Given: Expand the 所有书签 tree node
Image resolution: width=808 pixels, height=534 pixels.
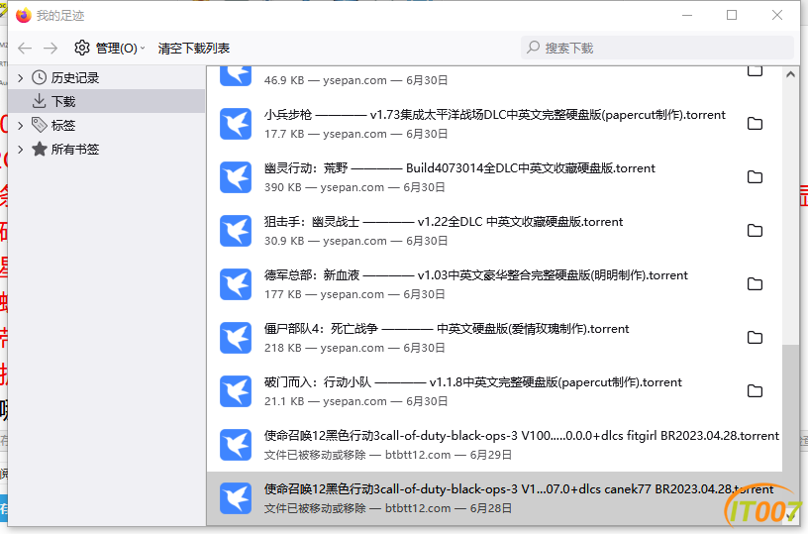Looking at the screenshot, I should coord(20,150).
